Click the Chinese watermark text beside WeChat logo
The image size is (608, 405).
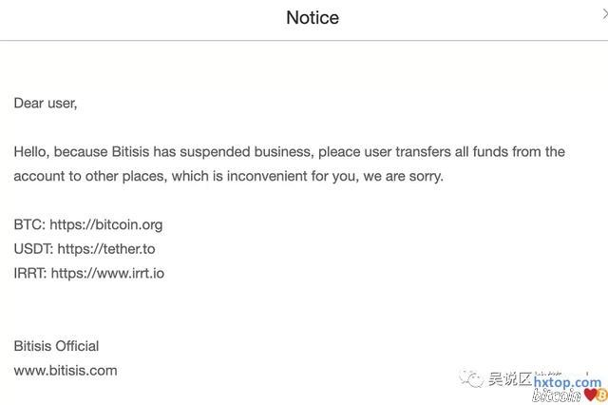click(x=508, y=379)
